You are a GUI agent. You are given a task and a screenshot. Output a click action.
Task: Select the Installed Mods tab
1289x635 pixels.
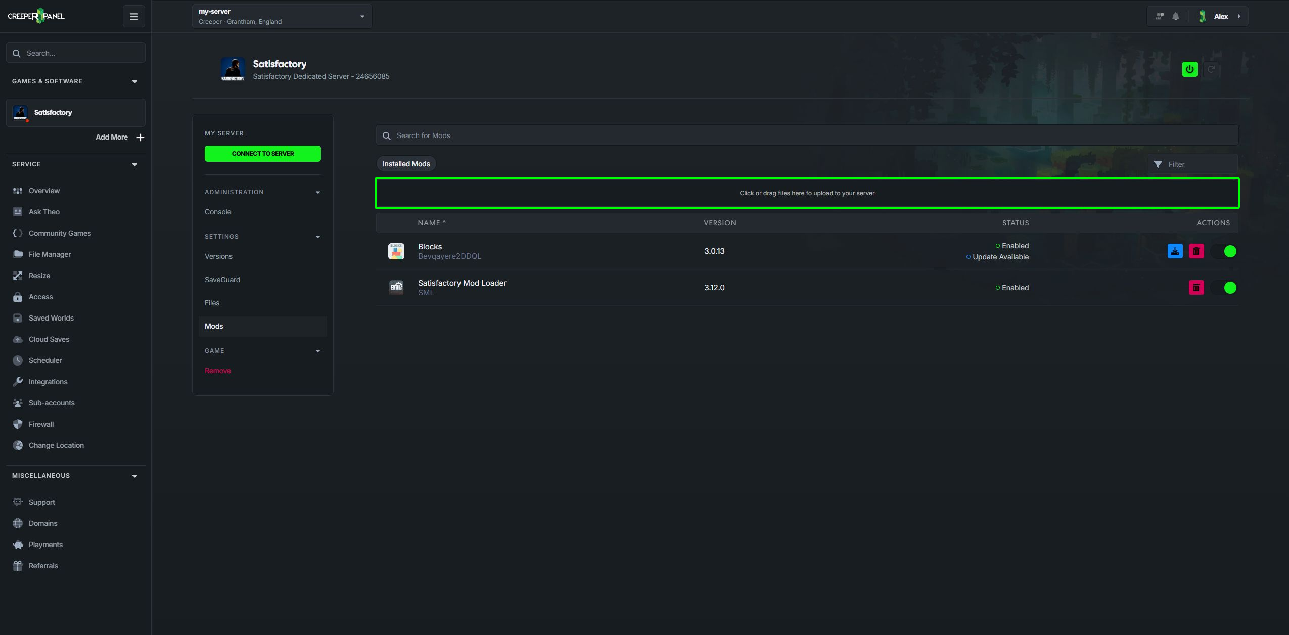pos(406,164)
